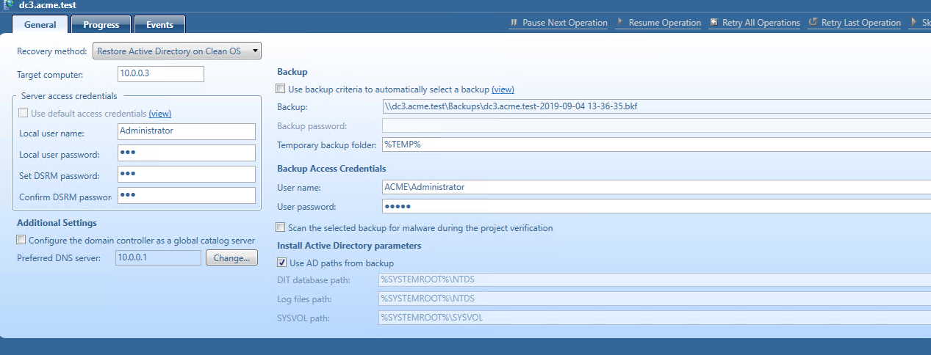The width and height of the screenshot is (931, 355).
Task: Click the dc3.acme.test server icon
Action: pyautogui.click(x=9, y=5)
